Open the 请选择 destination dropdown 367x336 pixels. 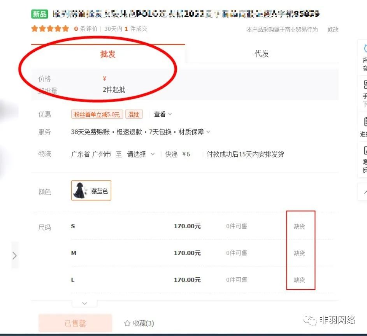click(x=140, y=154)
